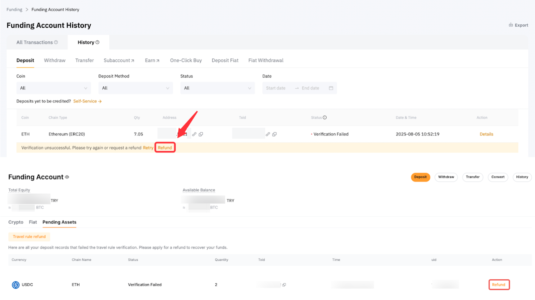Expand the Deposit Method dropdown
The image size is (535, 300).
coord(135,88)
